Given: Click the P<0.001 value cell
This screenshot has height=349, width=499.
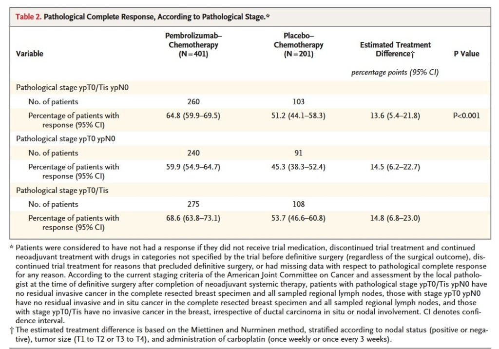Looking at the screenshot, I should (x=466, y=116).
